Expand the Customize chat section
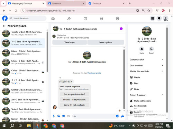Viewport: 173px width, 129px height. [146, 60]
